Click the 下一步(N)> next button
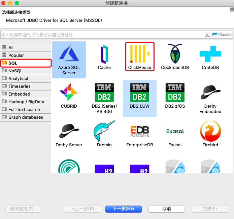The image size is (234, 219). pyautogui.click(x=124, y=209)
